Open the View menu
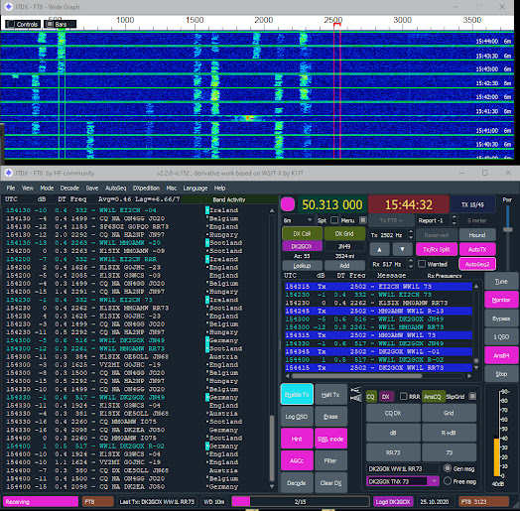The image size is (520, 511). tap(28, 188)
